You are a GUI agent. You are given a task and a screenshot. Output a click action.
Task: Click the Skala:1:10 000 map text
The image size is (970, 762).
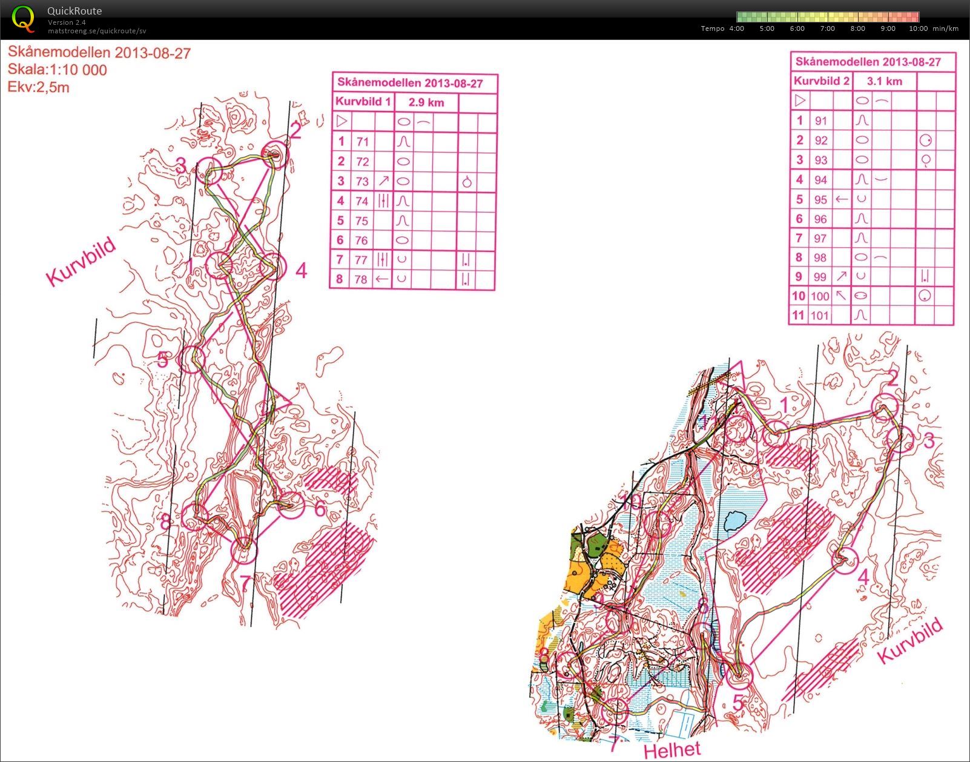tap(57, 70)
